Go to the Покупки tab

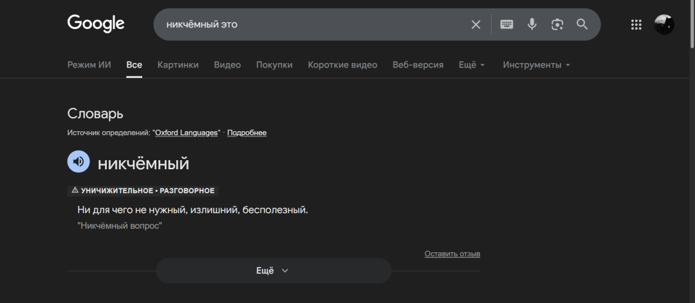pos(274,65)
